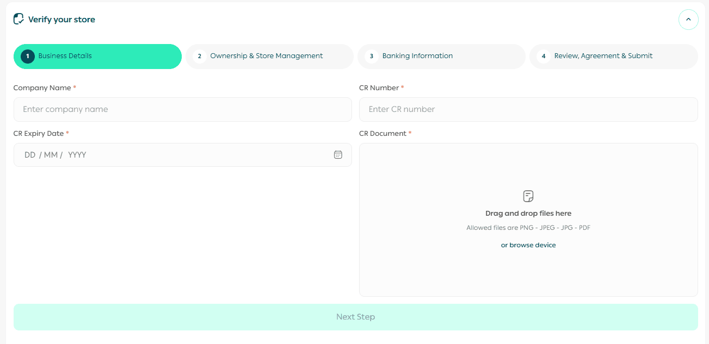The width and height of the screenshot is (709, 344).
Task: Click the Next Step button
Action: (x=356, y=317)
